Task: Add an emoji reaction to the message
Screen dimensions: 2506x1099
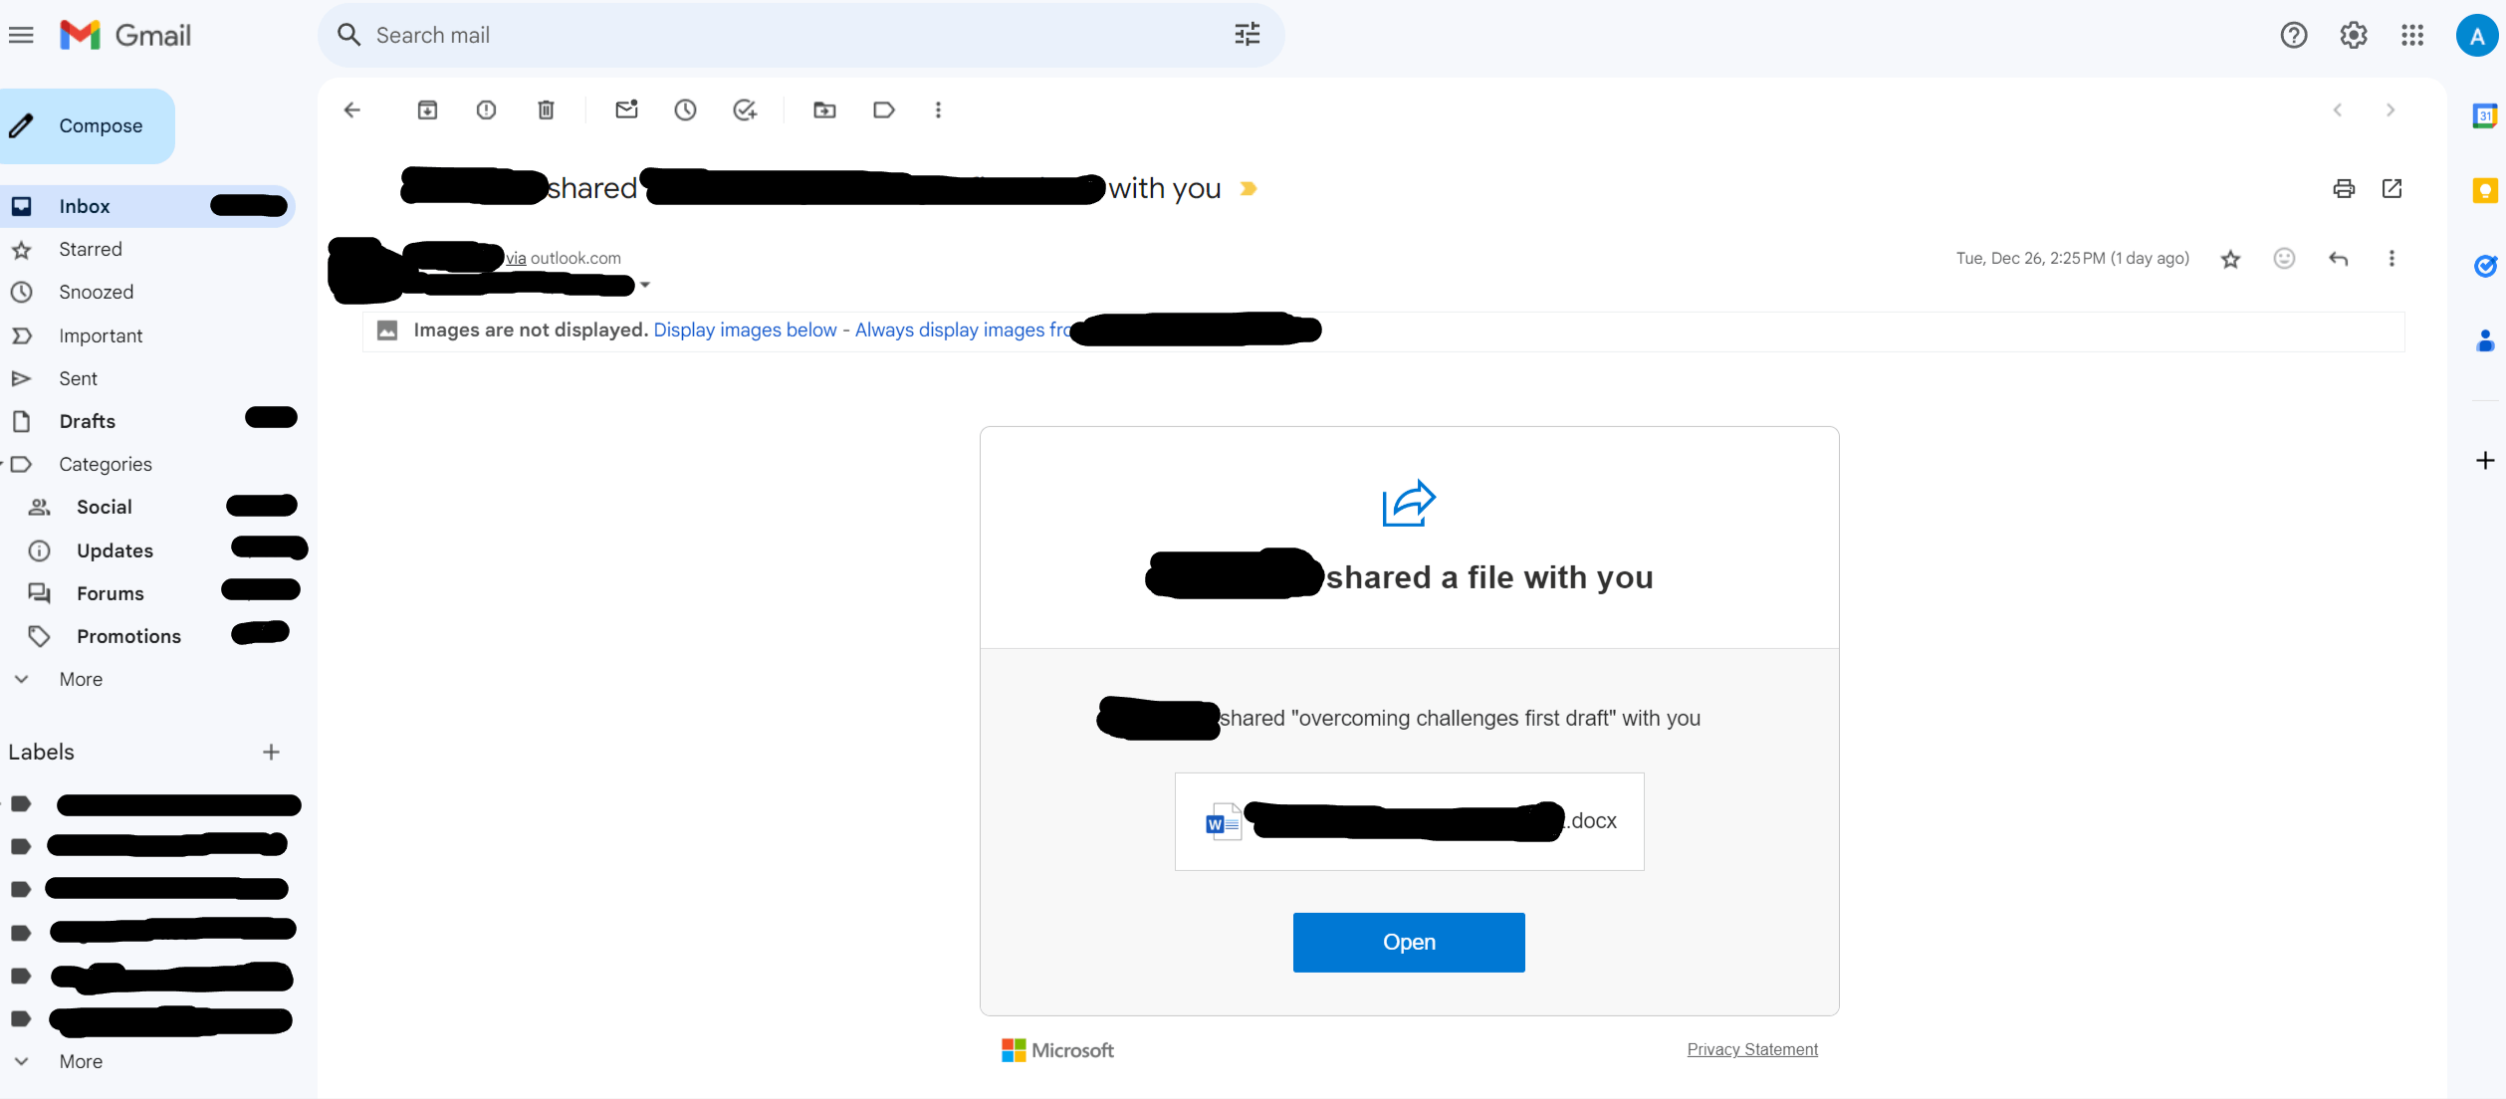Action: pos(2284,259)
